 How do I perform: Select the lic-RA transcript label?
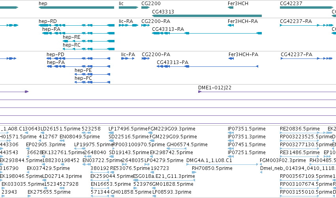[126, 21]
